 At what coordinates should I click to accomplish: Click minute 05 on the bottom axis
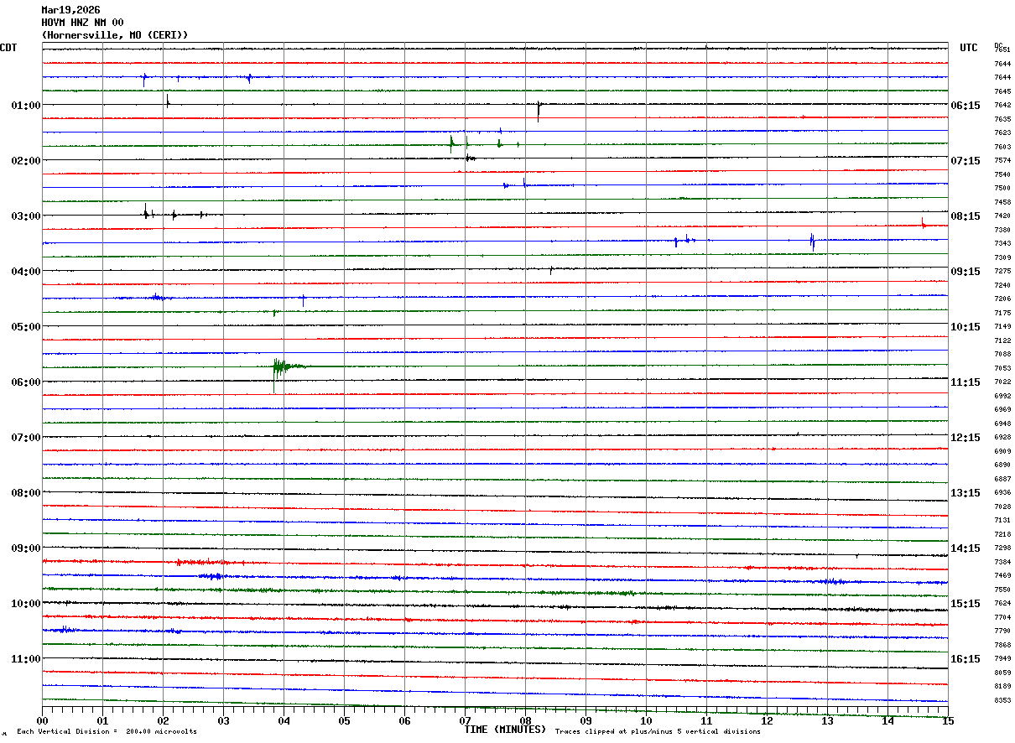pos(344,720)
